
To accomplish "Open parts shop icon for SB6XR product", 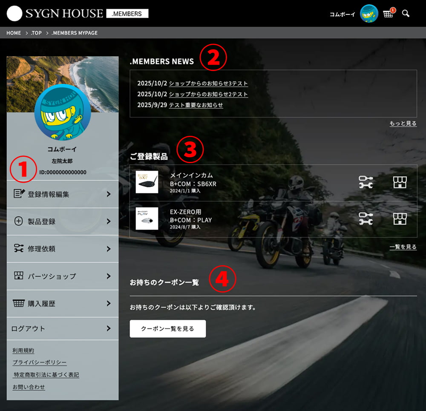I will click(400, 182).
